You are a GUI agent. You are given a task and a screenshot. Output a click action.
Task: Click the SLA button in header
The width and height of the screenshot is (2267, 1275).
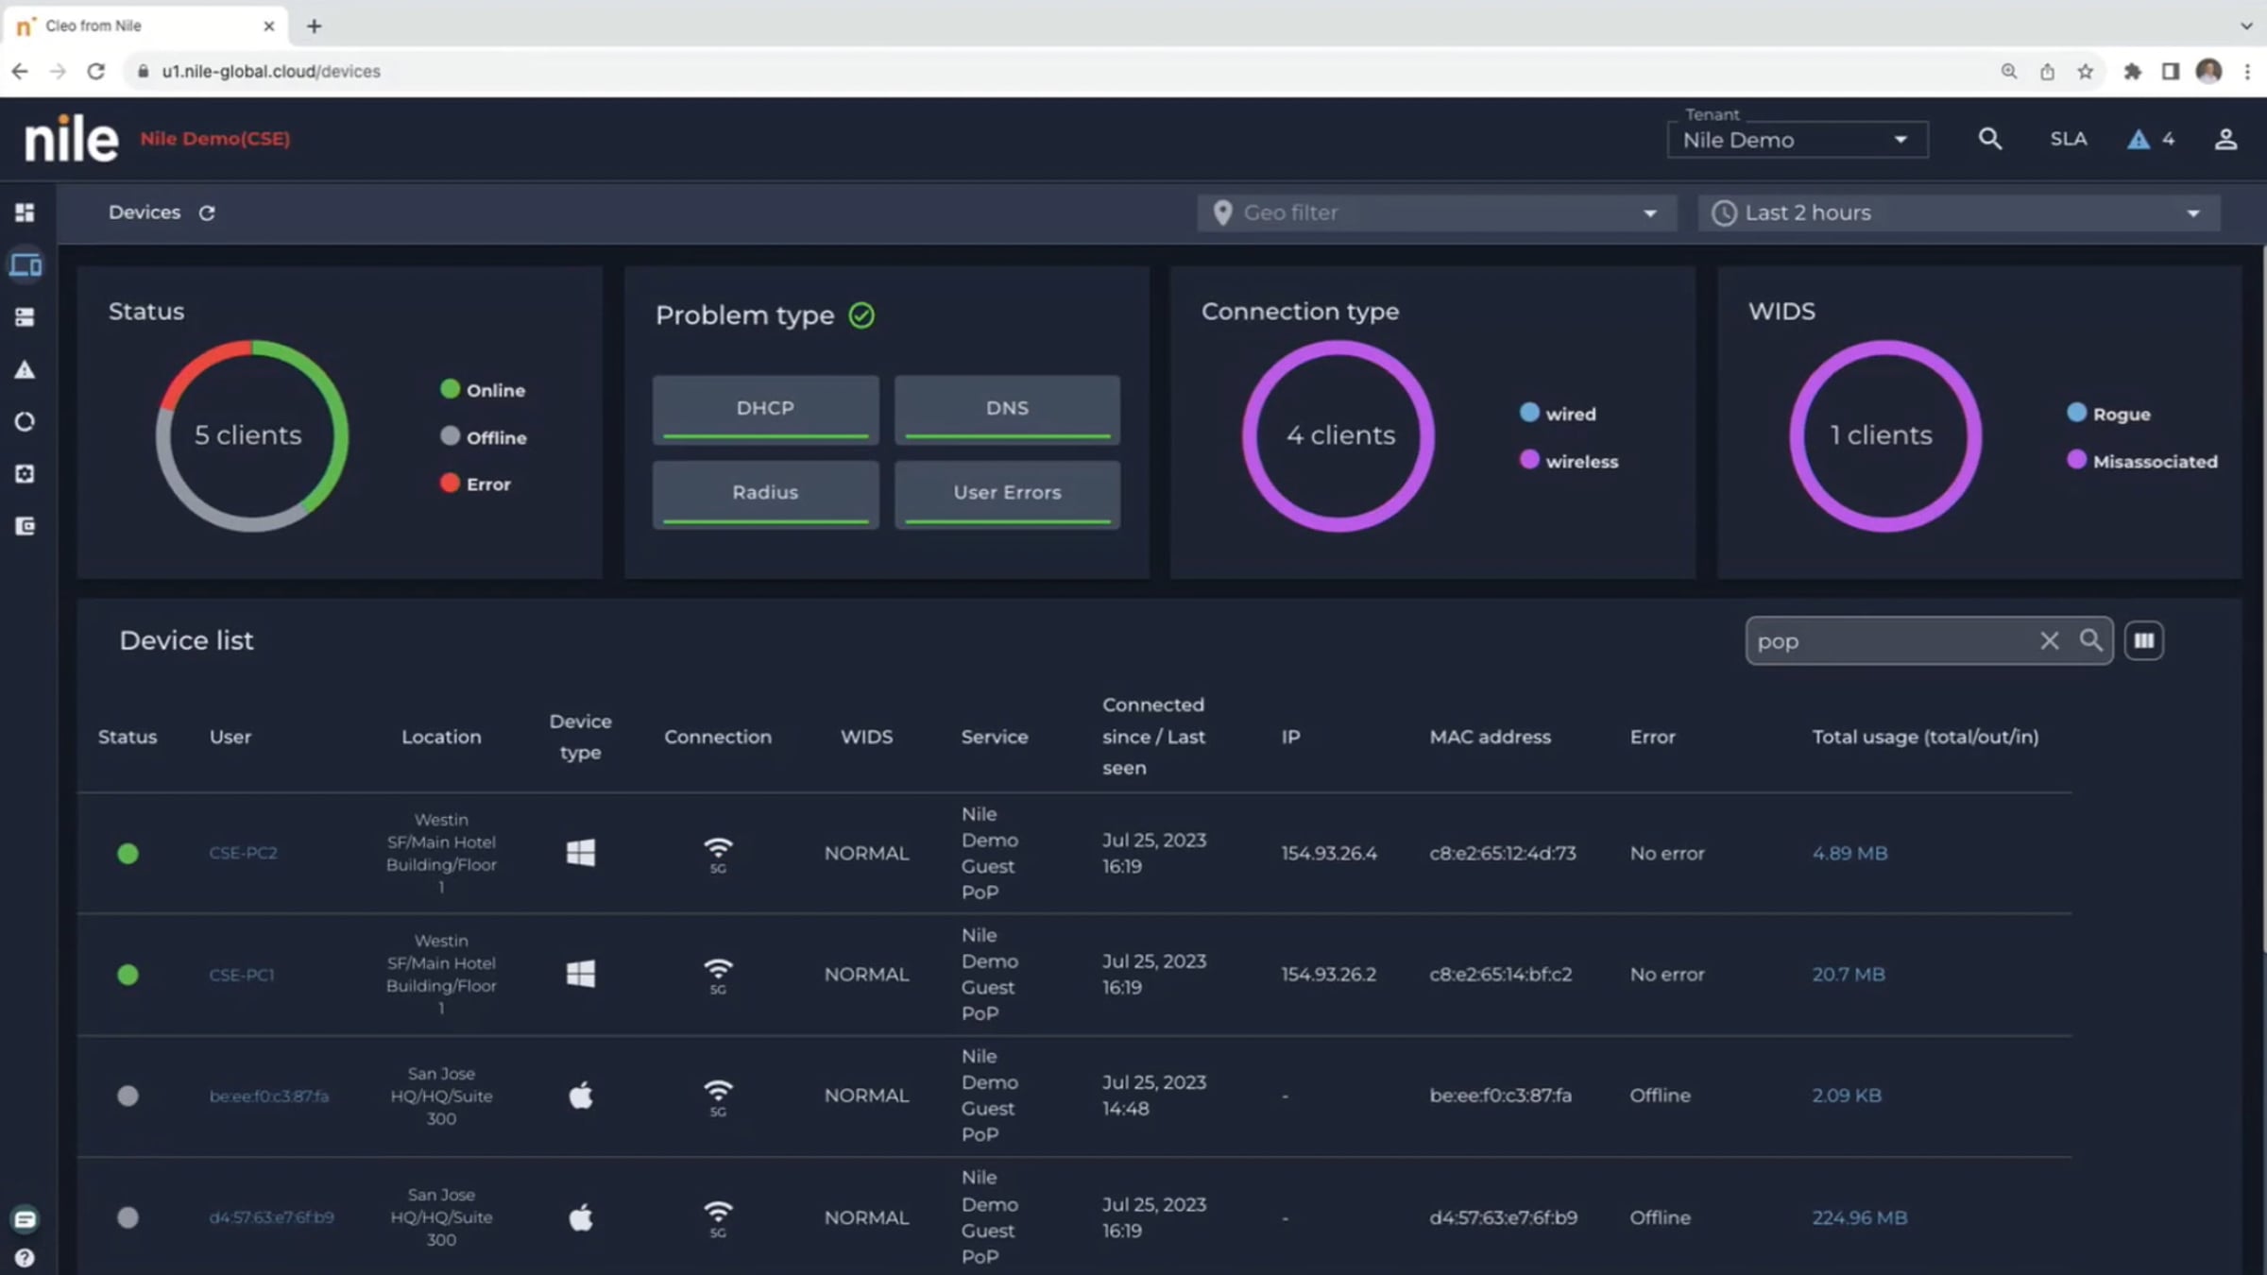(2068, 140)
